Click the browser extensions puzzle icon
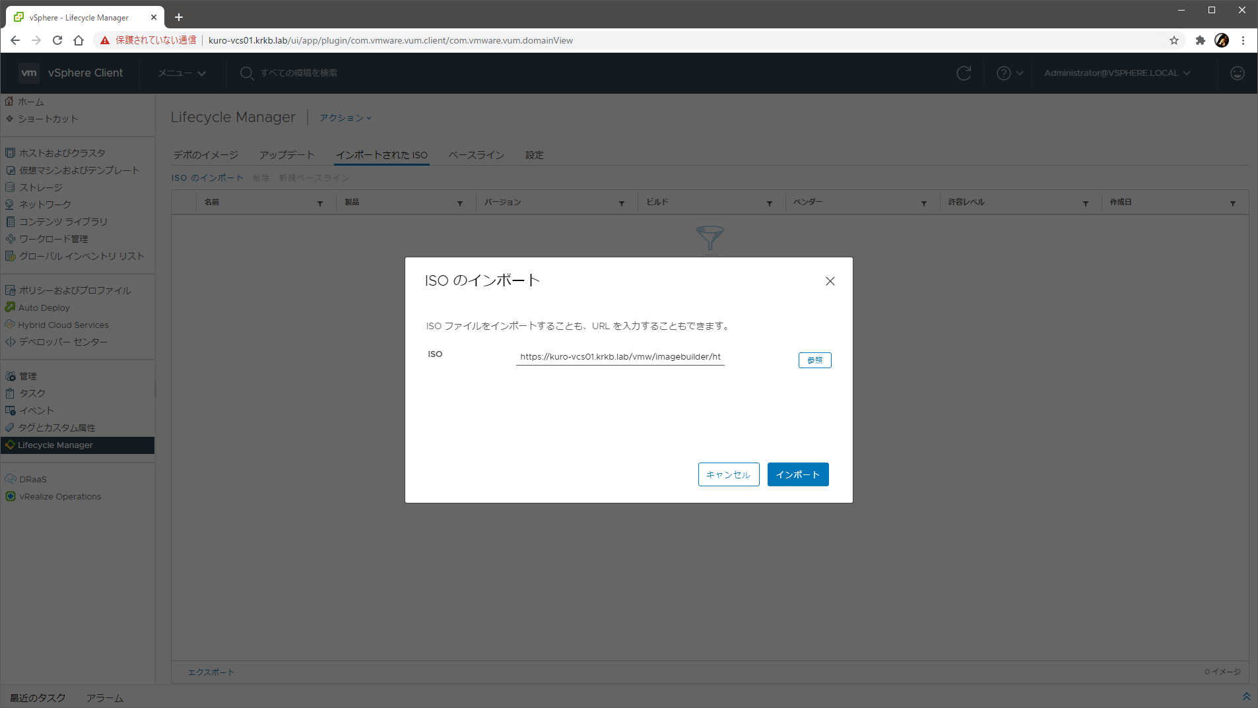The image size is (1258, 708). (1200, 40)
